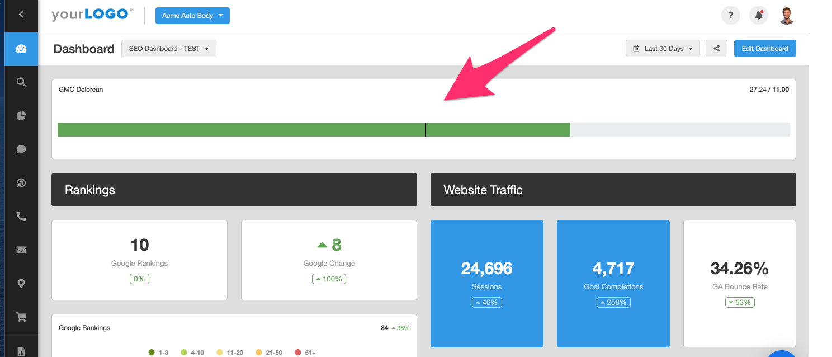The image size is (832, 357).
Task: Open the Google Rankings stat card showing 10
Action: coord(139,260)
